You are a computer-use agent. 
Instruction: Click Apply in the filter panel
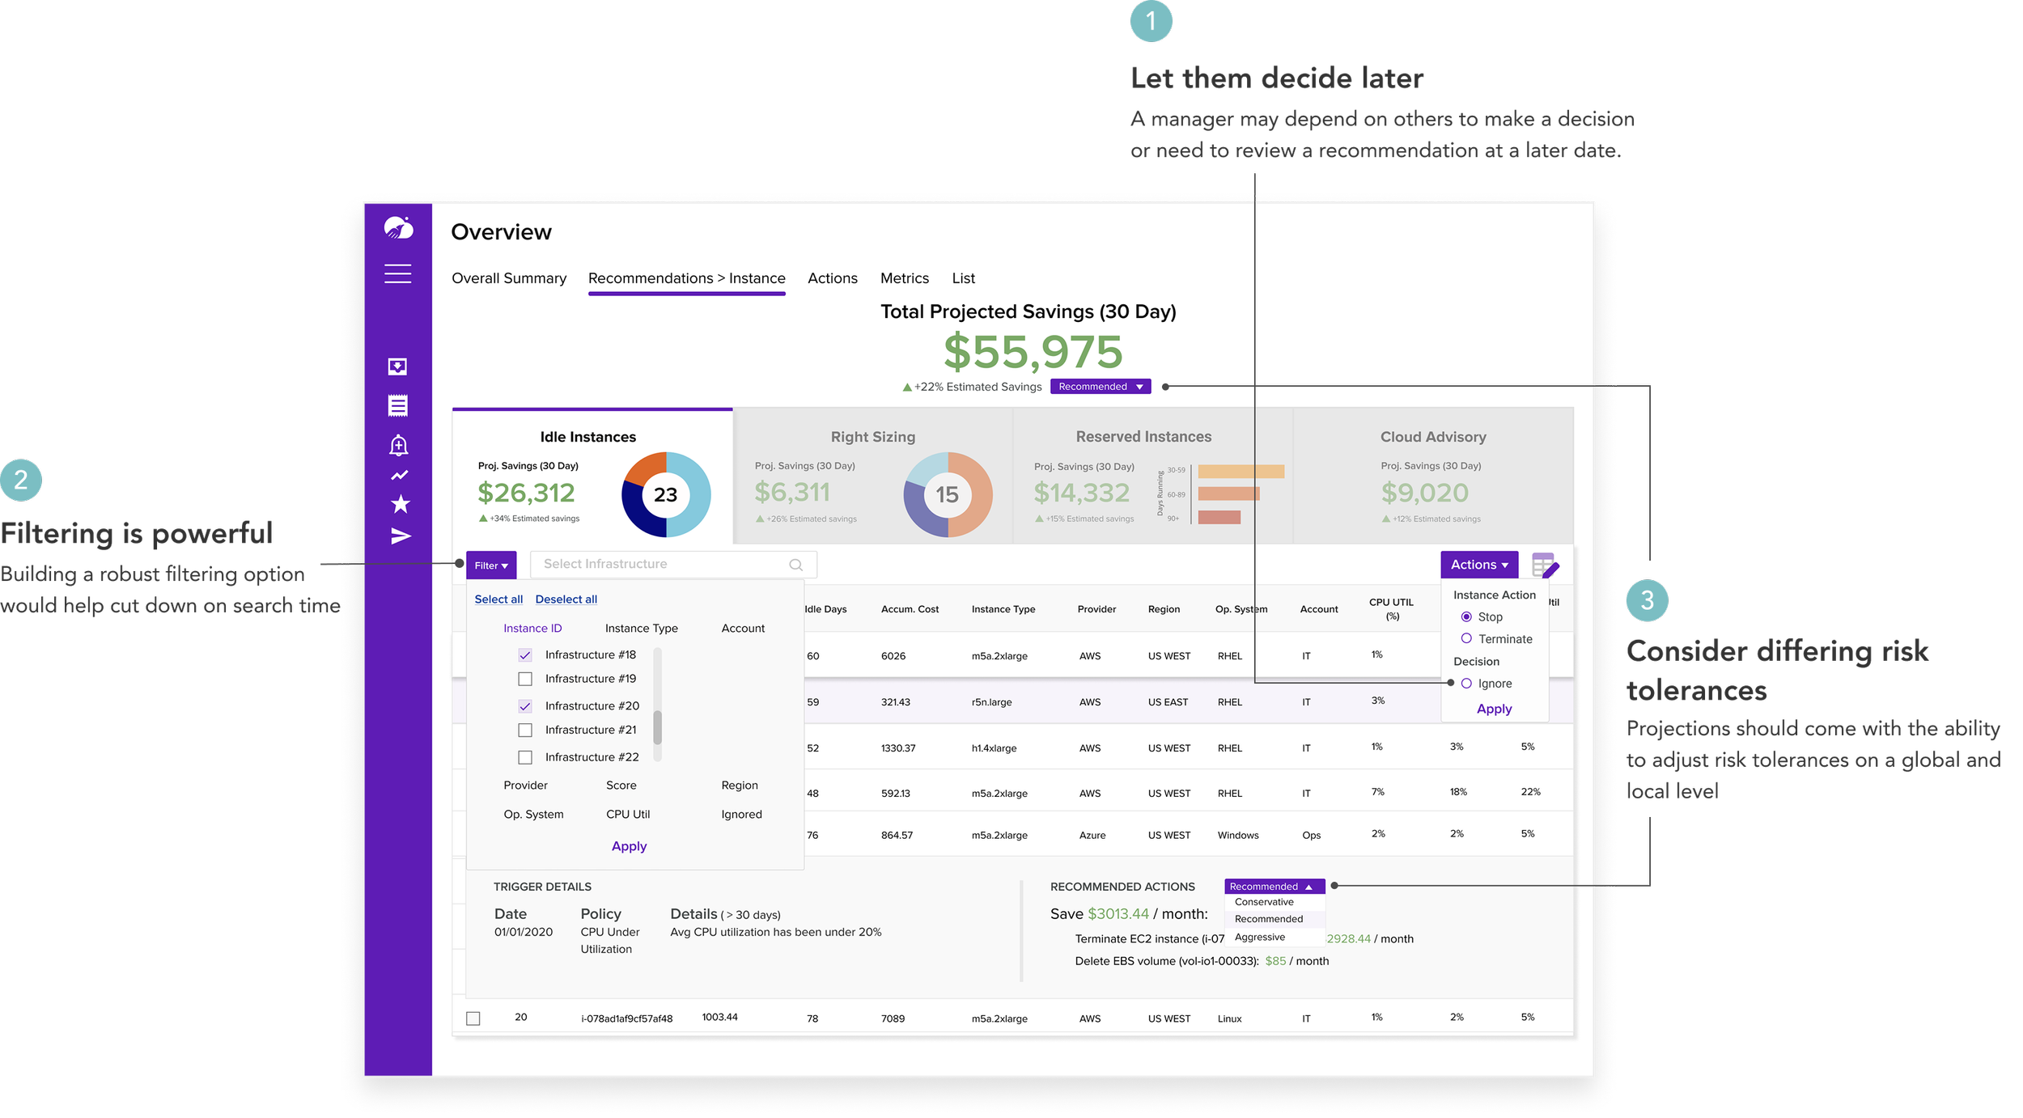(629, 846)
